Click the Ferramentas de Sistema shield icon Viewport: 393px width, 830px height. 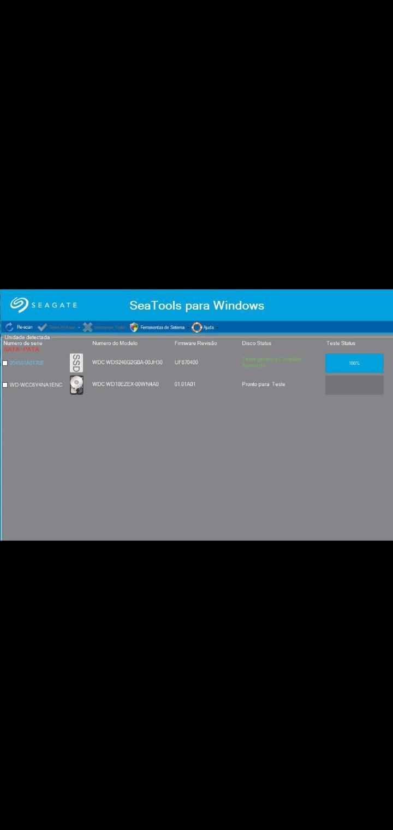(x=134, y=327)
